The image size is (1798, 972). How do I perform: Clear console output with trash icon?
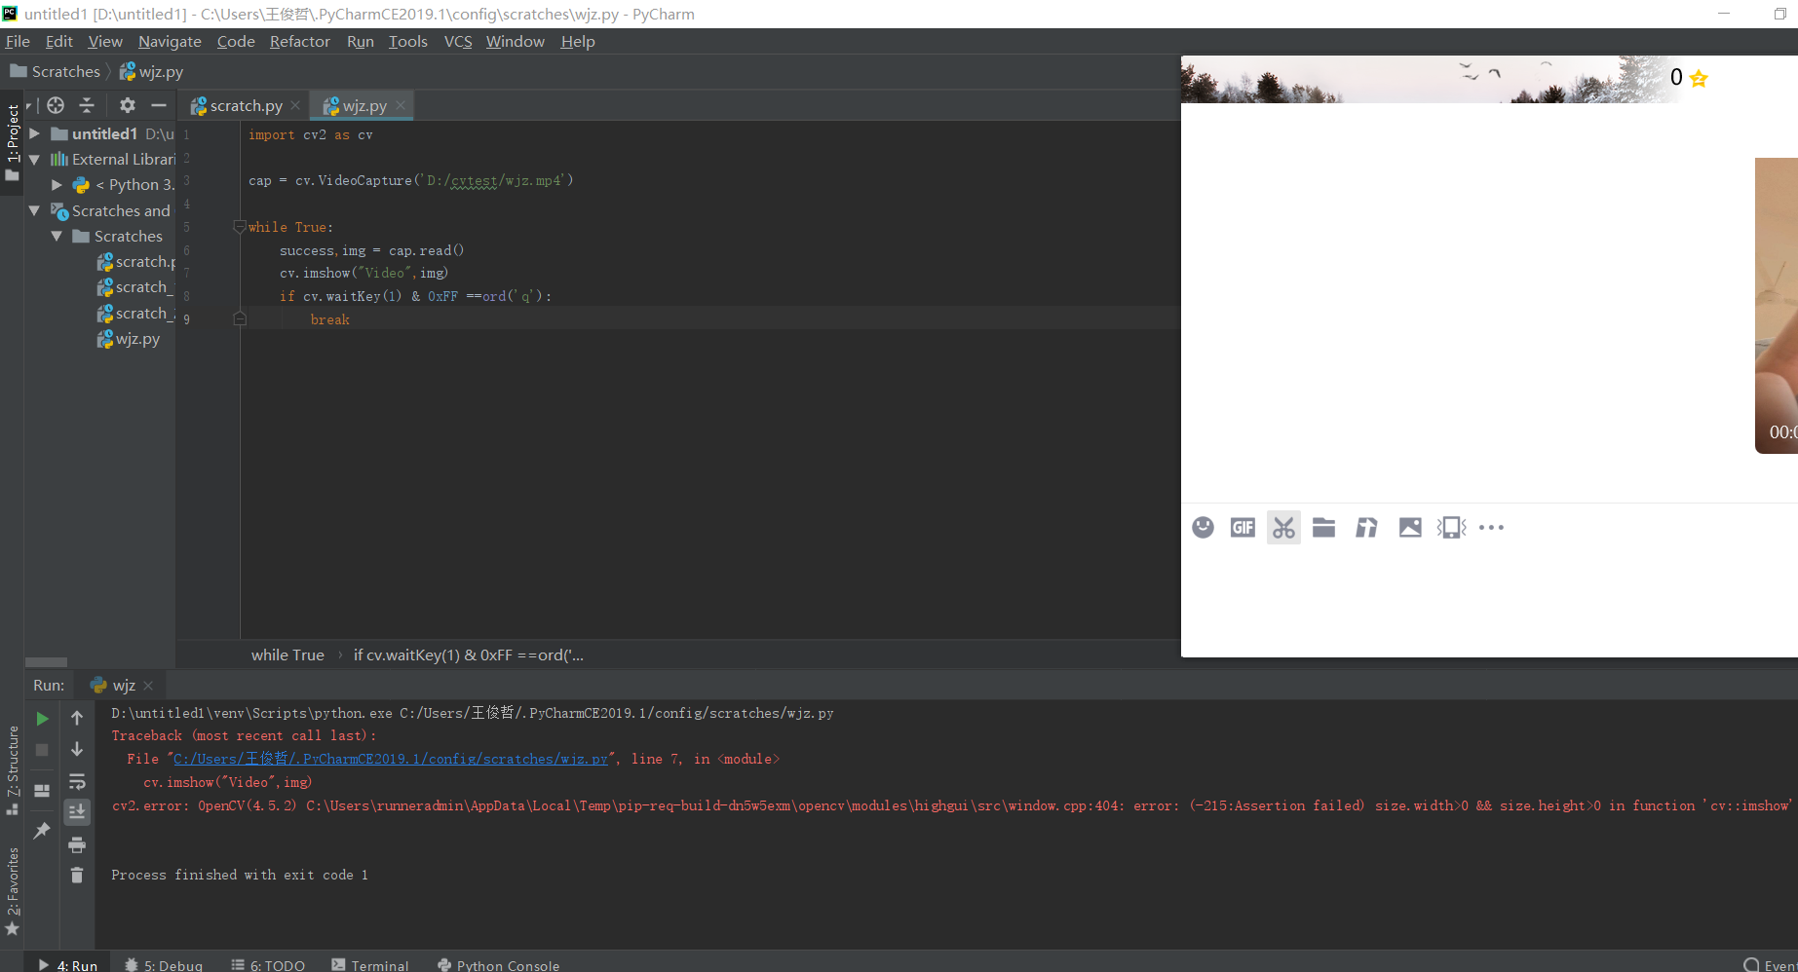(77, 876)
